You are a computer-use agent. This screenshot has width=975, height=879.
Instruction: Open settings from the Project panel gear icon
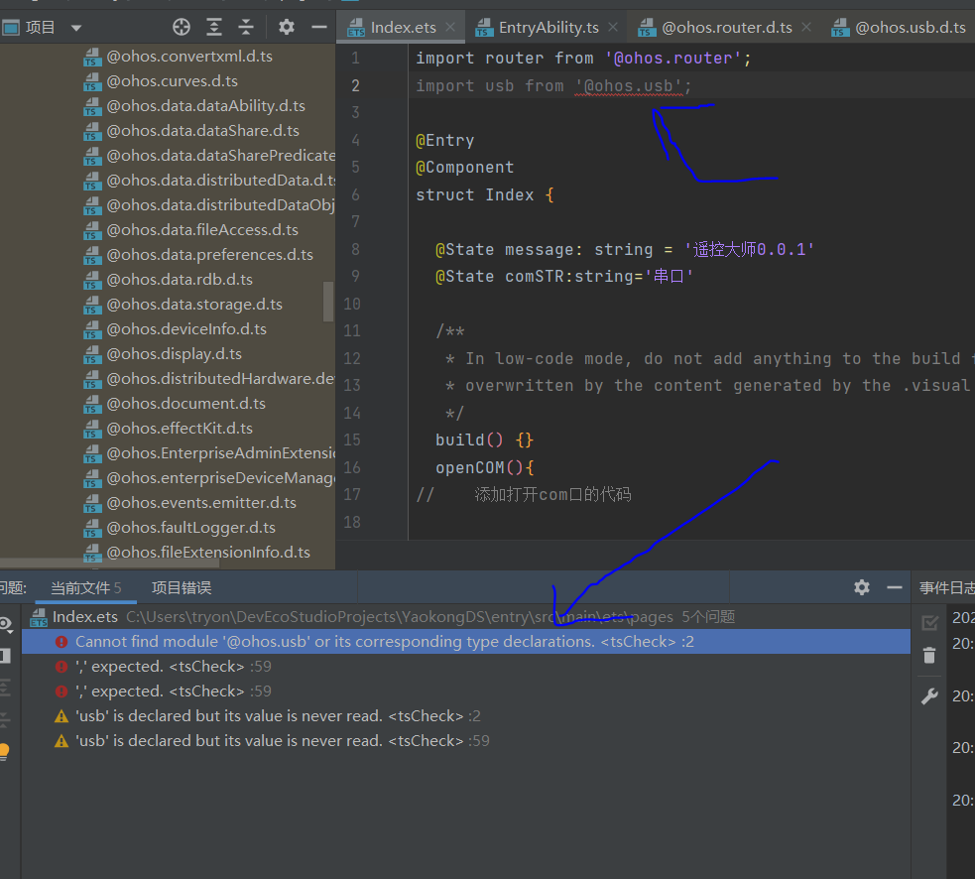(x=286, y=27)
